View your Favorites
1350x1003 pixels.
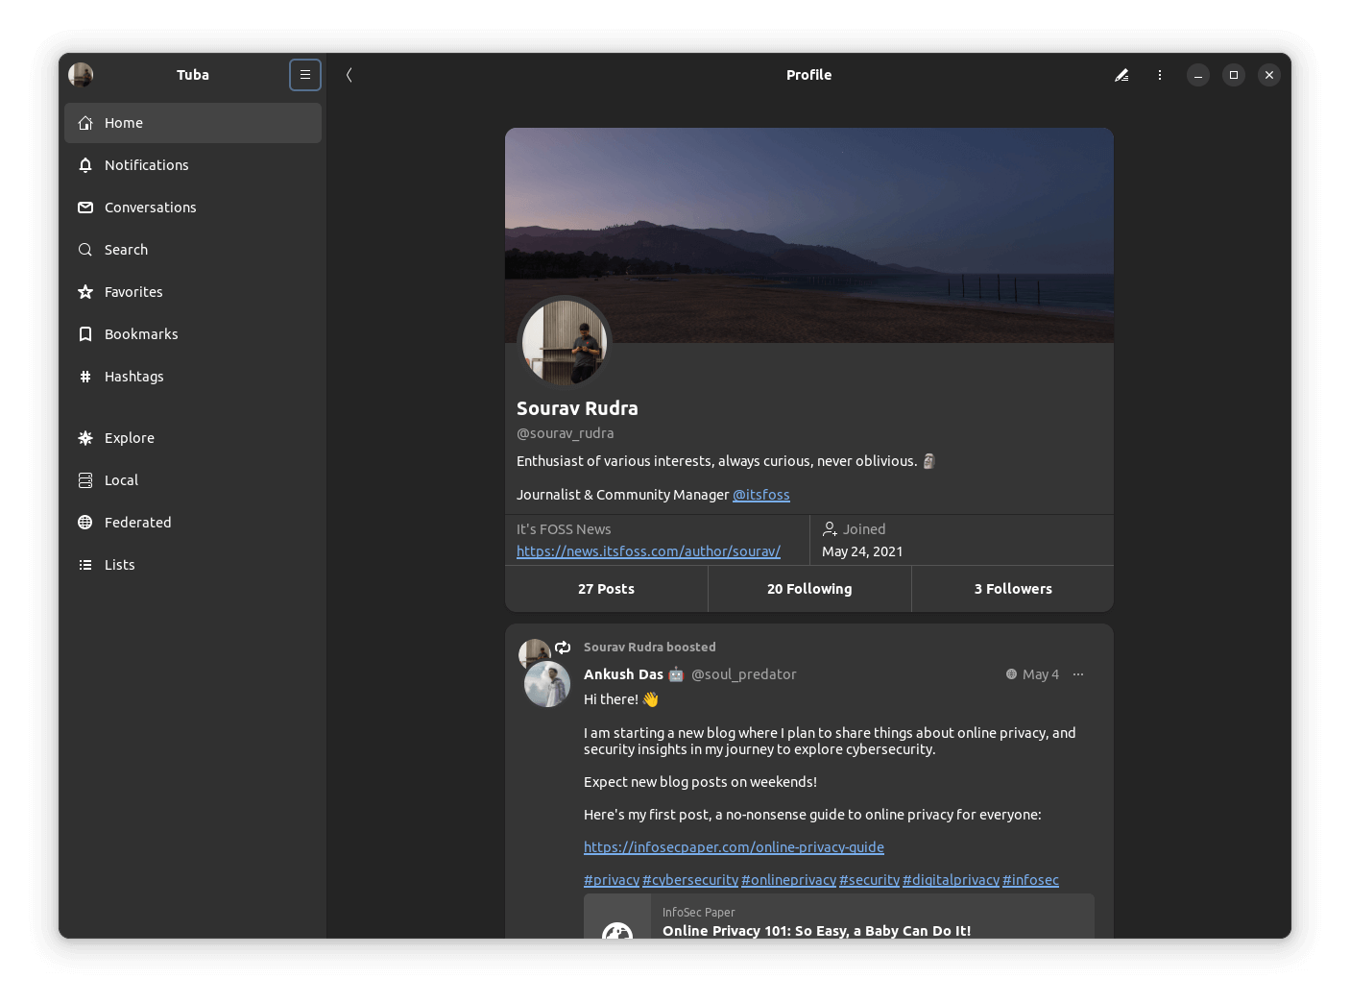coord(133,291)
